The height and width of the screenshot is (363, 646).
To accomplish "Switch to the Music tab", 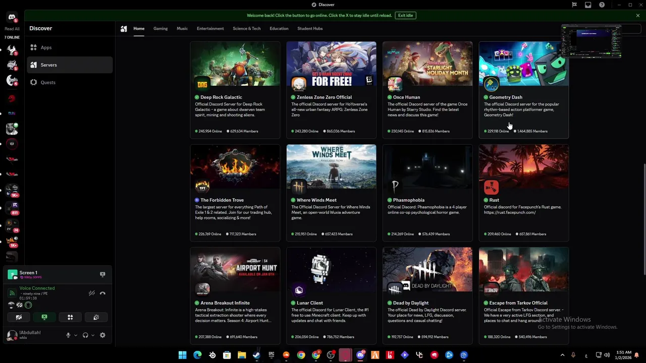I will click(182, 29).
